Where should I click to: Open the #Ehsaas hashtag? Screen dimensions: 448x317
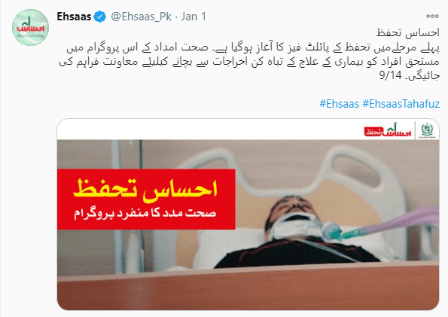(339, 104)
